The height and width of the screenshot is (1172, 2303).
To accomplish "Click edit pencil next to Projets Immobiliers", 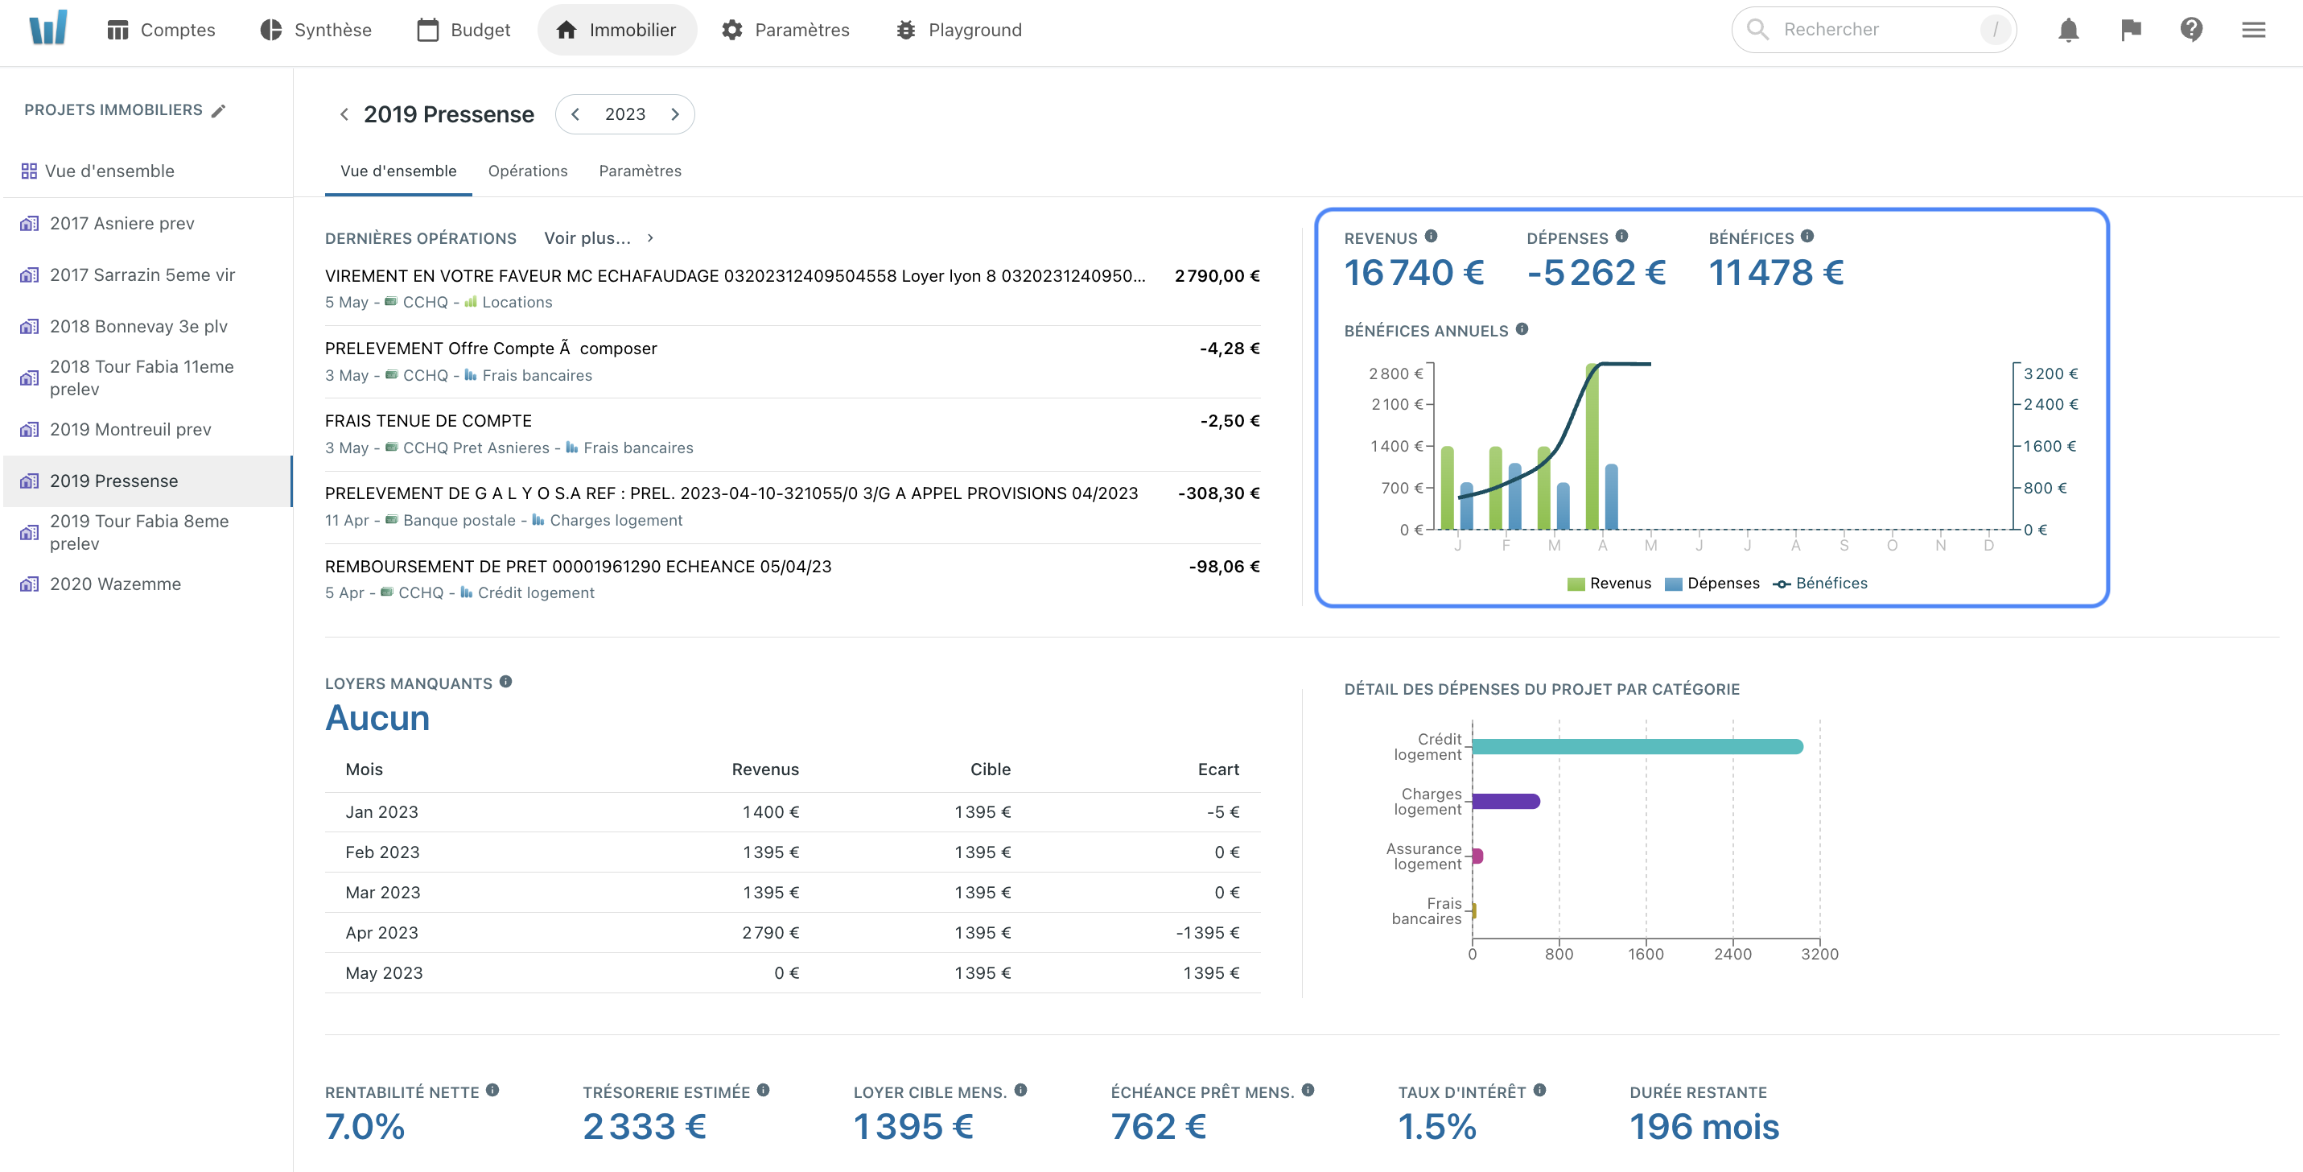I will coord(219,111).
